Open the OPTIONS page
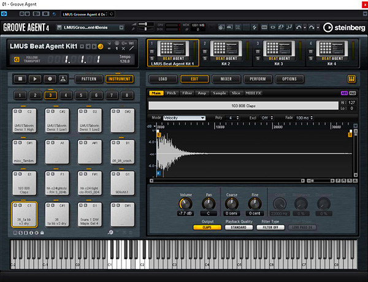This screenshot has width=368, height=282. click(289, 79)
